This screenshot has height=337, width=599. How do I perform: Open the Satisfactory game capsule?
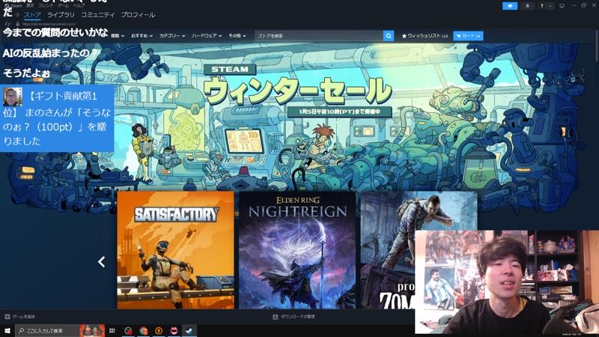175,250
